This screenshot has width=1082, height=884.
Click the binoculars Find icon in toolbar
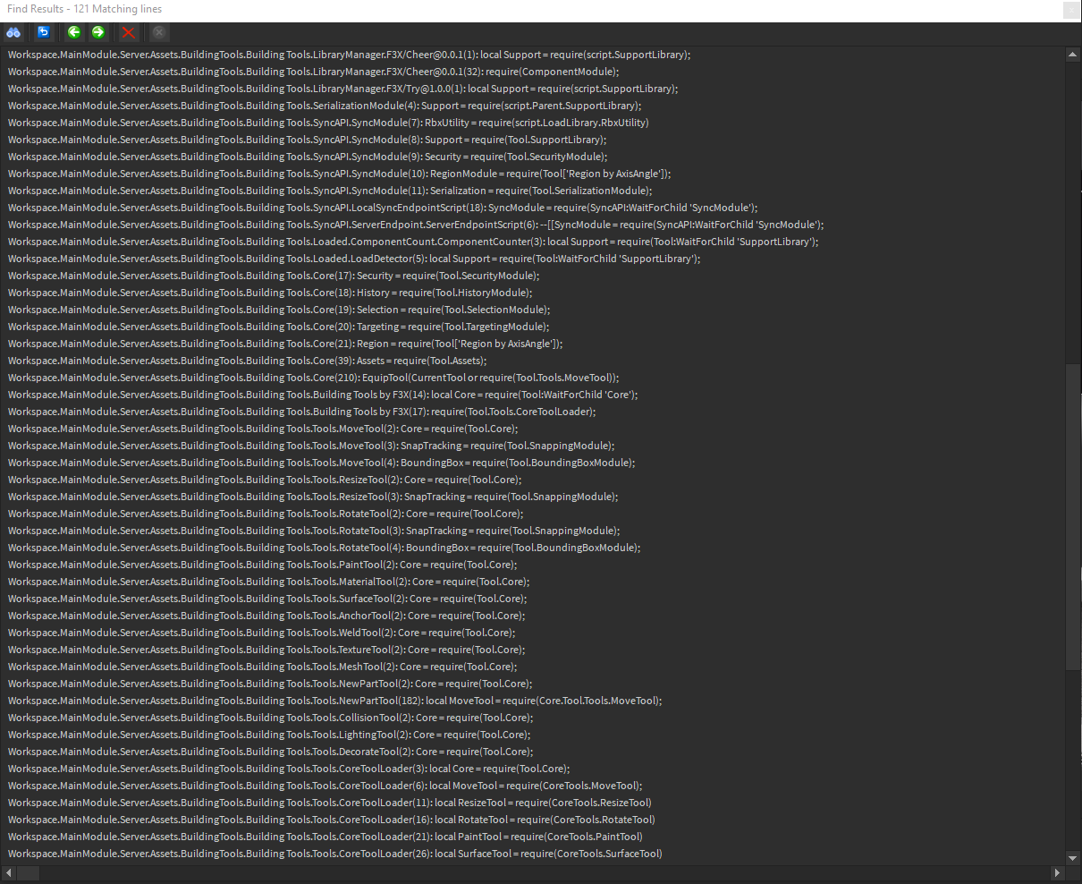(13, 32)
